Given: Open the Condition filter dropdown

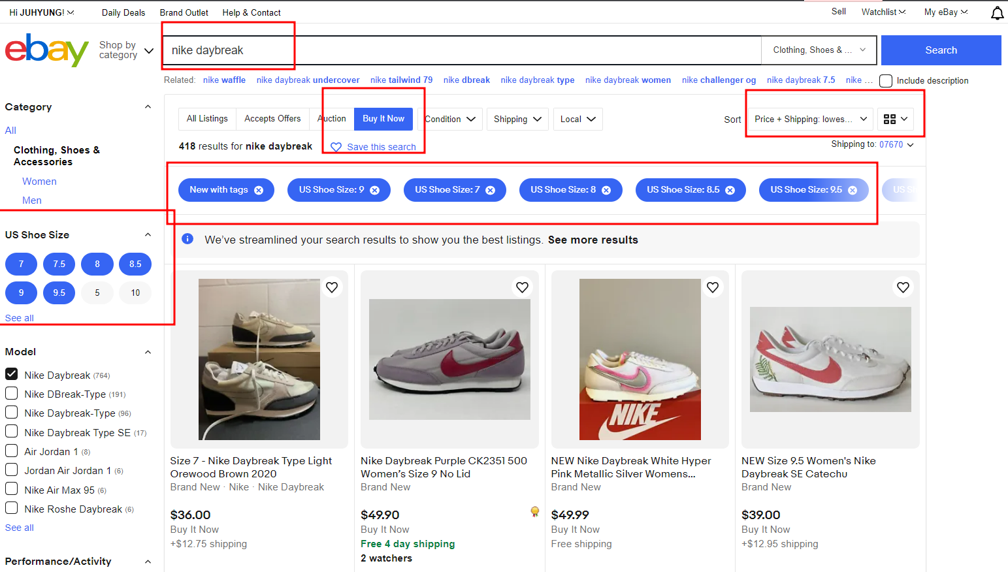Looking at the screenshot, I should [452, 119].
